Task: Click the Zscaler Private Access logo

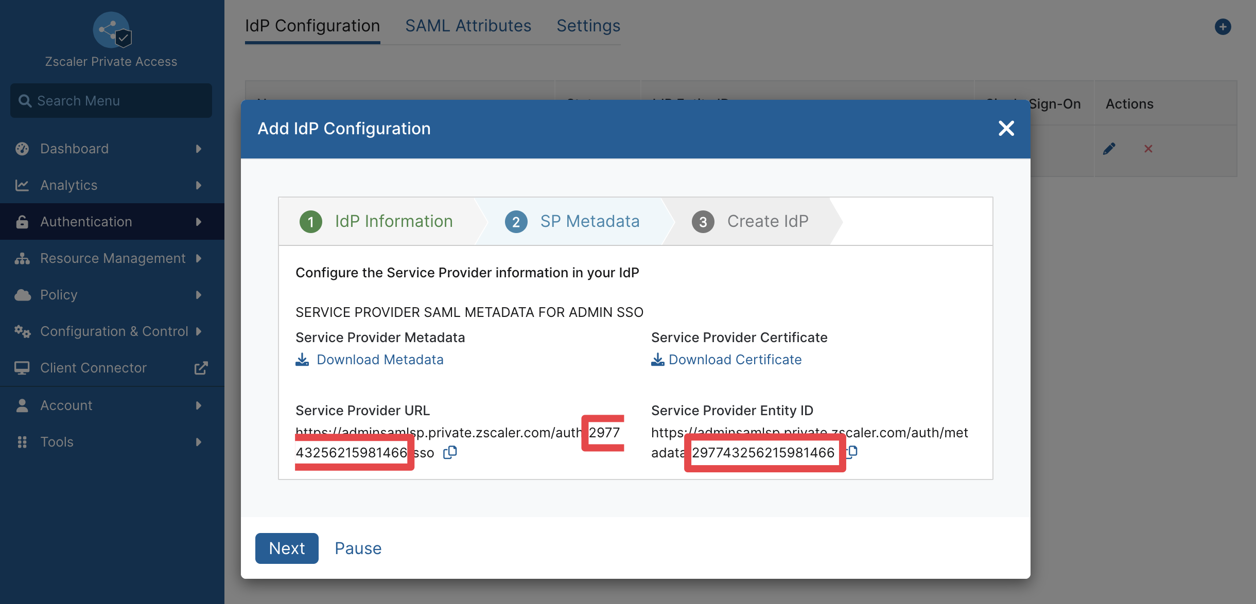Action: point(112,30)
